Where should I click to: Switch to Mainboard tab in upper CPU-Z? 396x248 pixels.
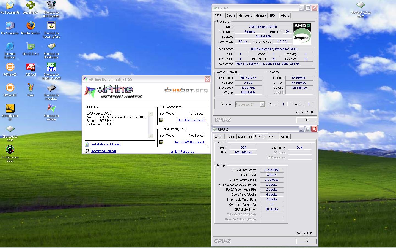[245, 15]
